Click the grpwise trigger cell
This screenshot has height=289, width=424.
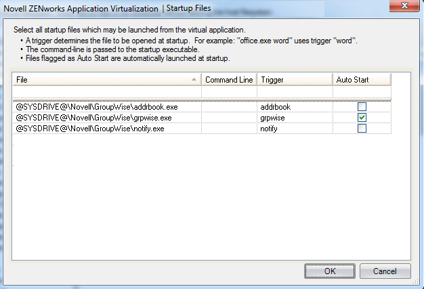tap(295, 118)
